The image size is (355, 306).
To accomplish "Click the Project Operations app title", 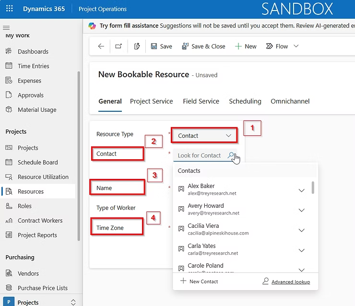I will tap(103, 9).
